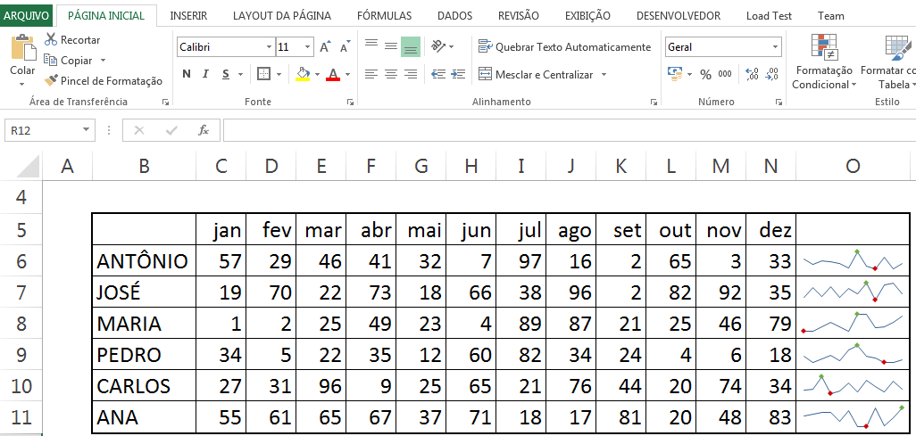
Task: Open Mesclar e Centralizar dropdown arrow
Action: pyautogui.click(x=604, y=74)
